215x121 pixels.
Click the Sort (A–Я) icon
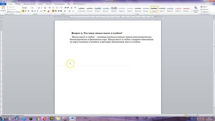point(72,8)
